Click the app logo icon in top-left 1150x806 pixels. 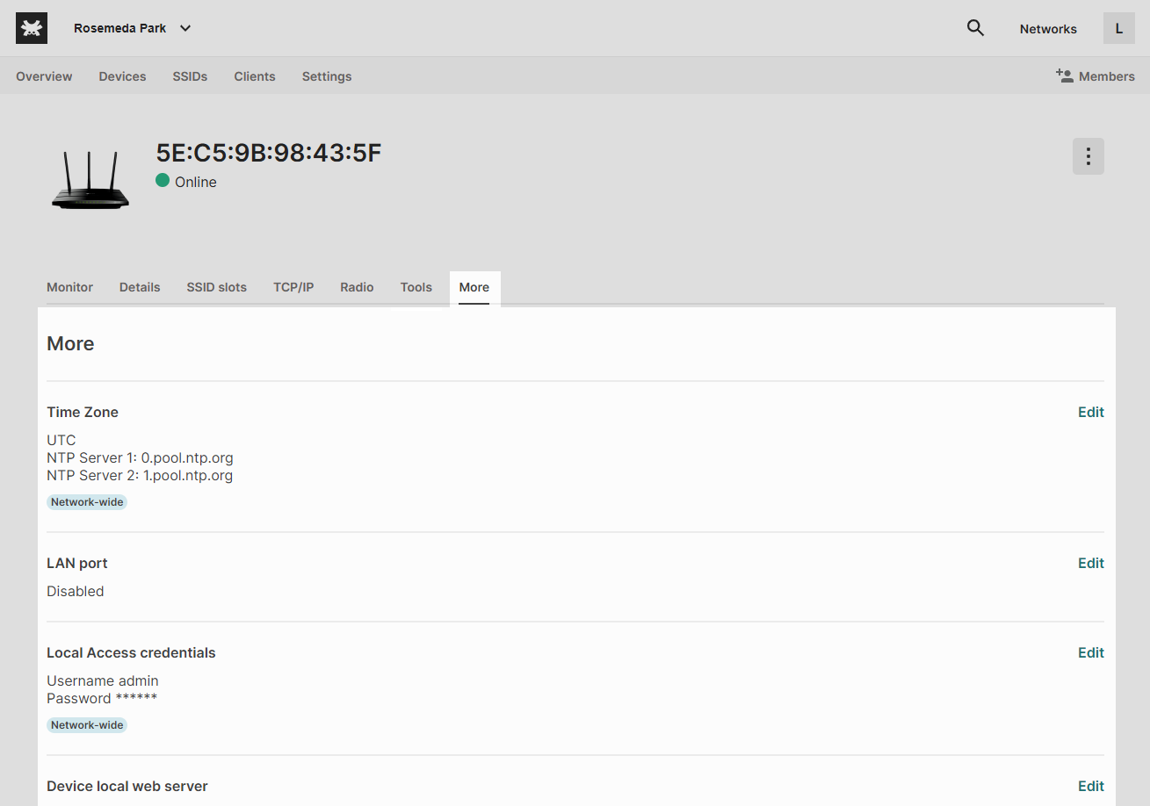(32, 28)
